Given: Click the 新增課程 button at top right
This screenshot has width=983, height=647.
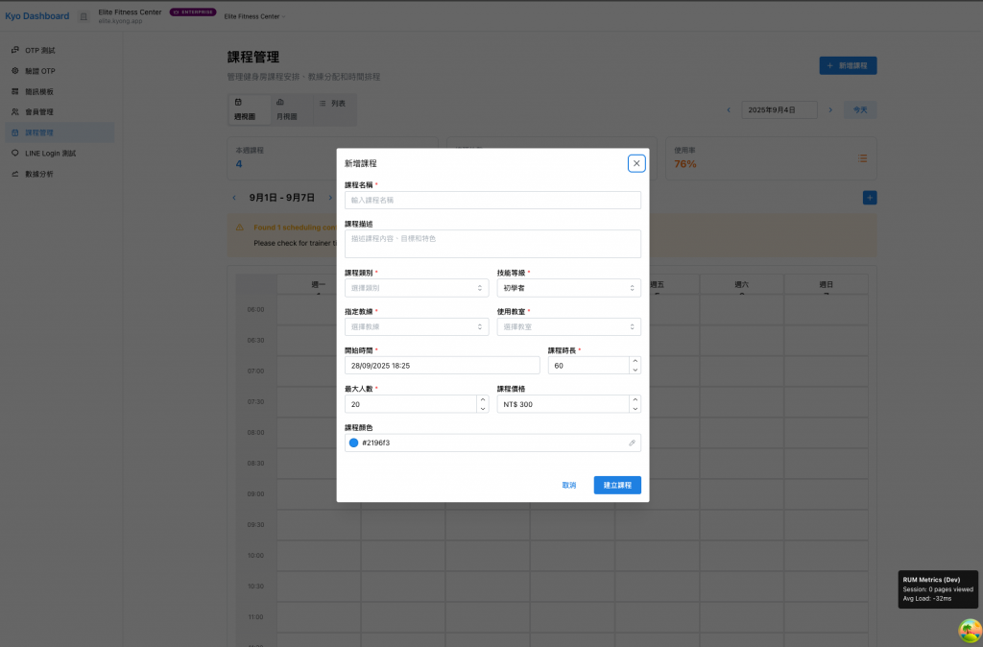Looking at the screenshot, I should [848, 65].
